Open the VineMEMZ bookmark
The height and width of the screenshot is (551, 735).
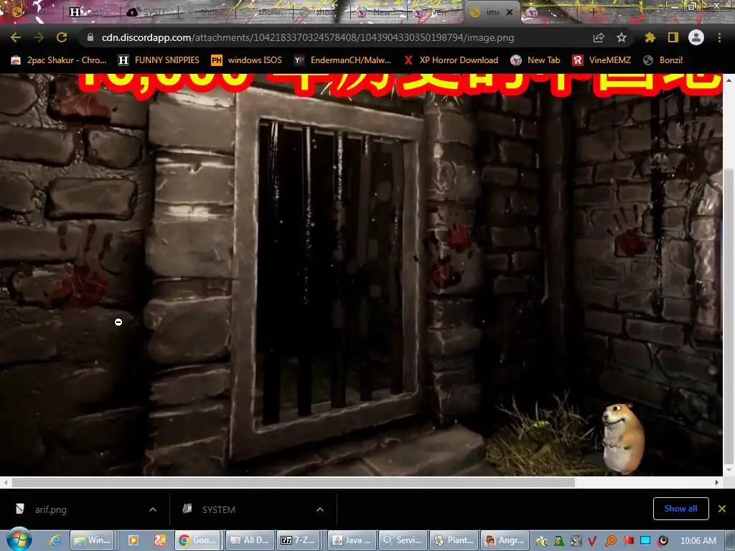(601, 60)
